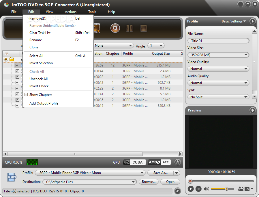
Task: Click the effects star icon beside the camera
Action: click(241, 188)
